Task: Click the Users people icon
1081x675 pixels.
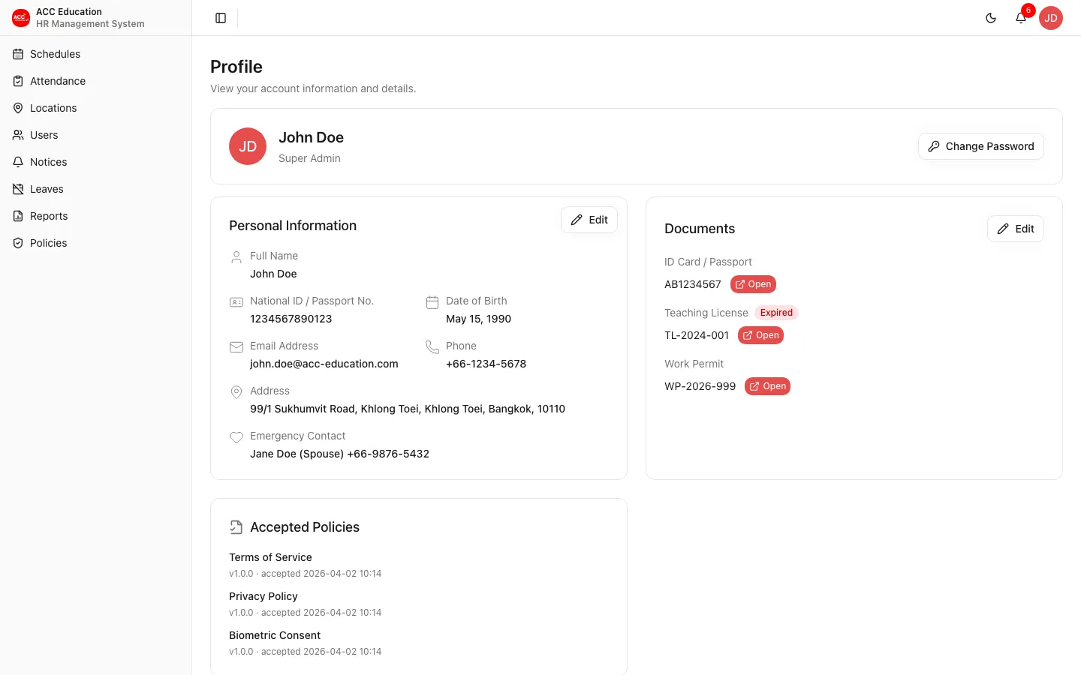Action: (18, 135)
